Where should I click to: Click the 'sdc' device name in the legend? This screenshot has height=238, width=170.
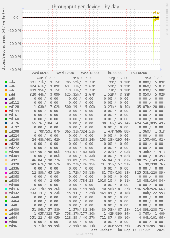12,90
